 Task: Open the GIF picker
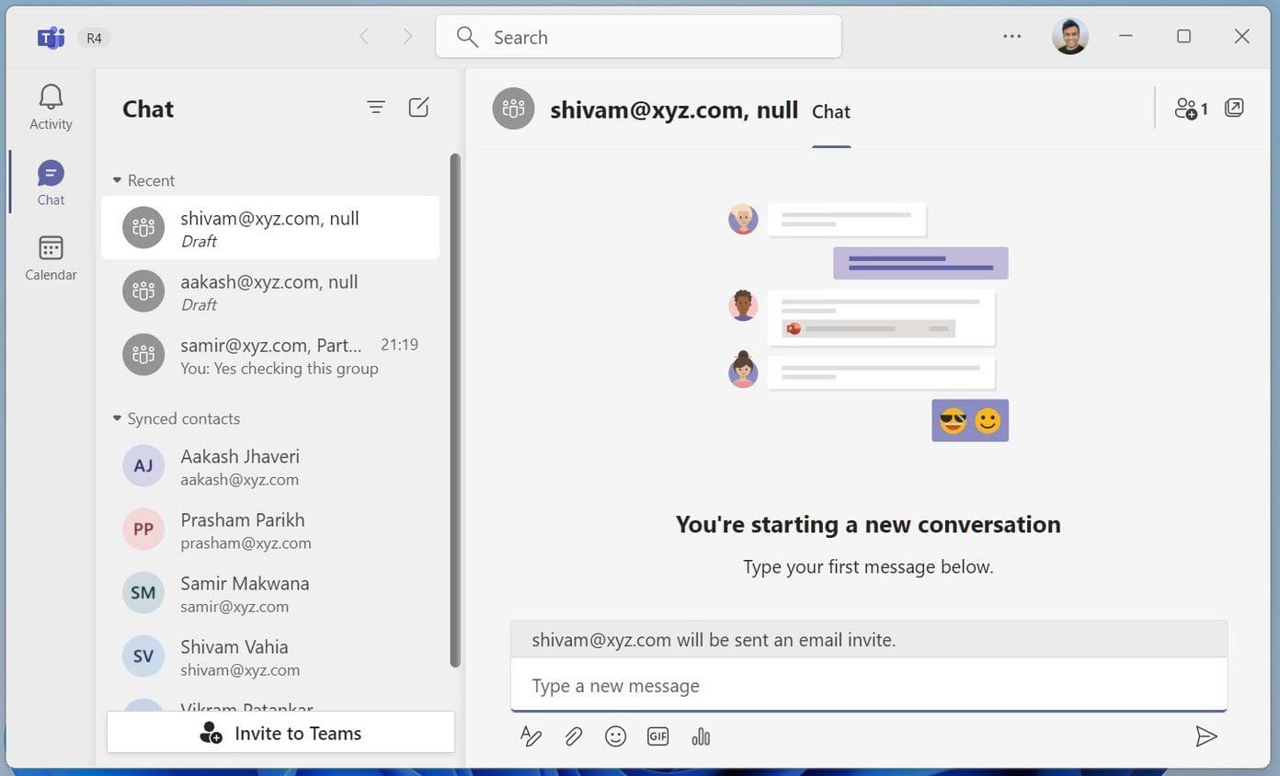657,736
